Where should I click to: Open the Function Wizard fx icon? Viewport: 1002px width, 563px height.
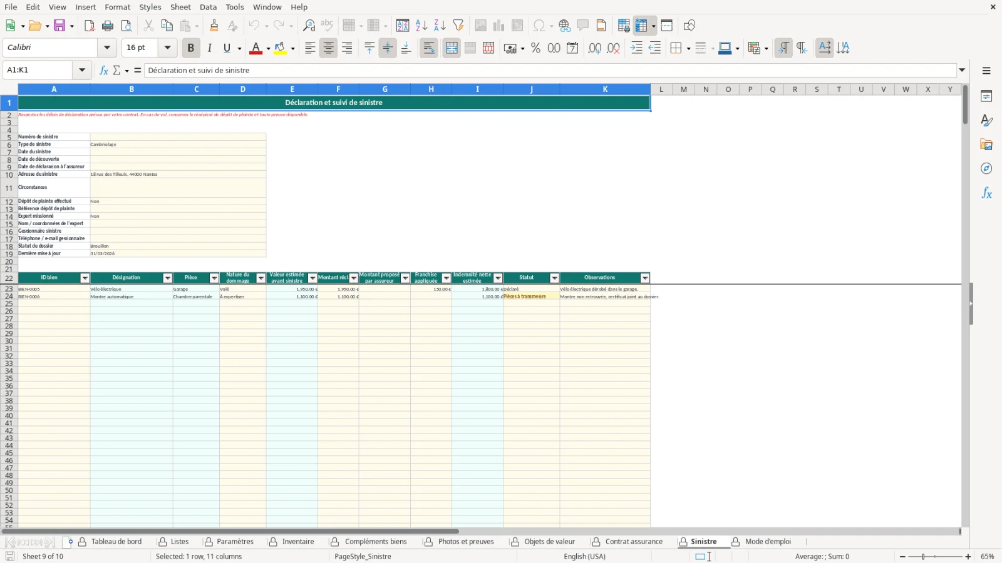[104, 70]
